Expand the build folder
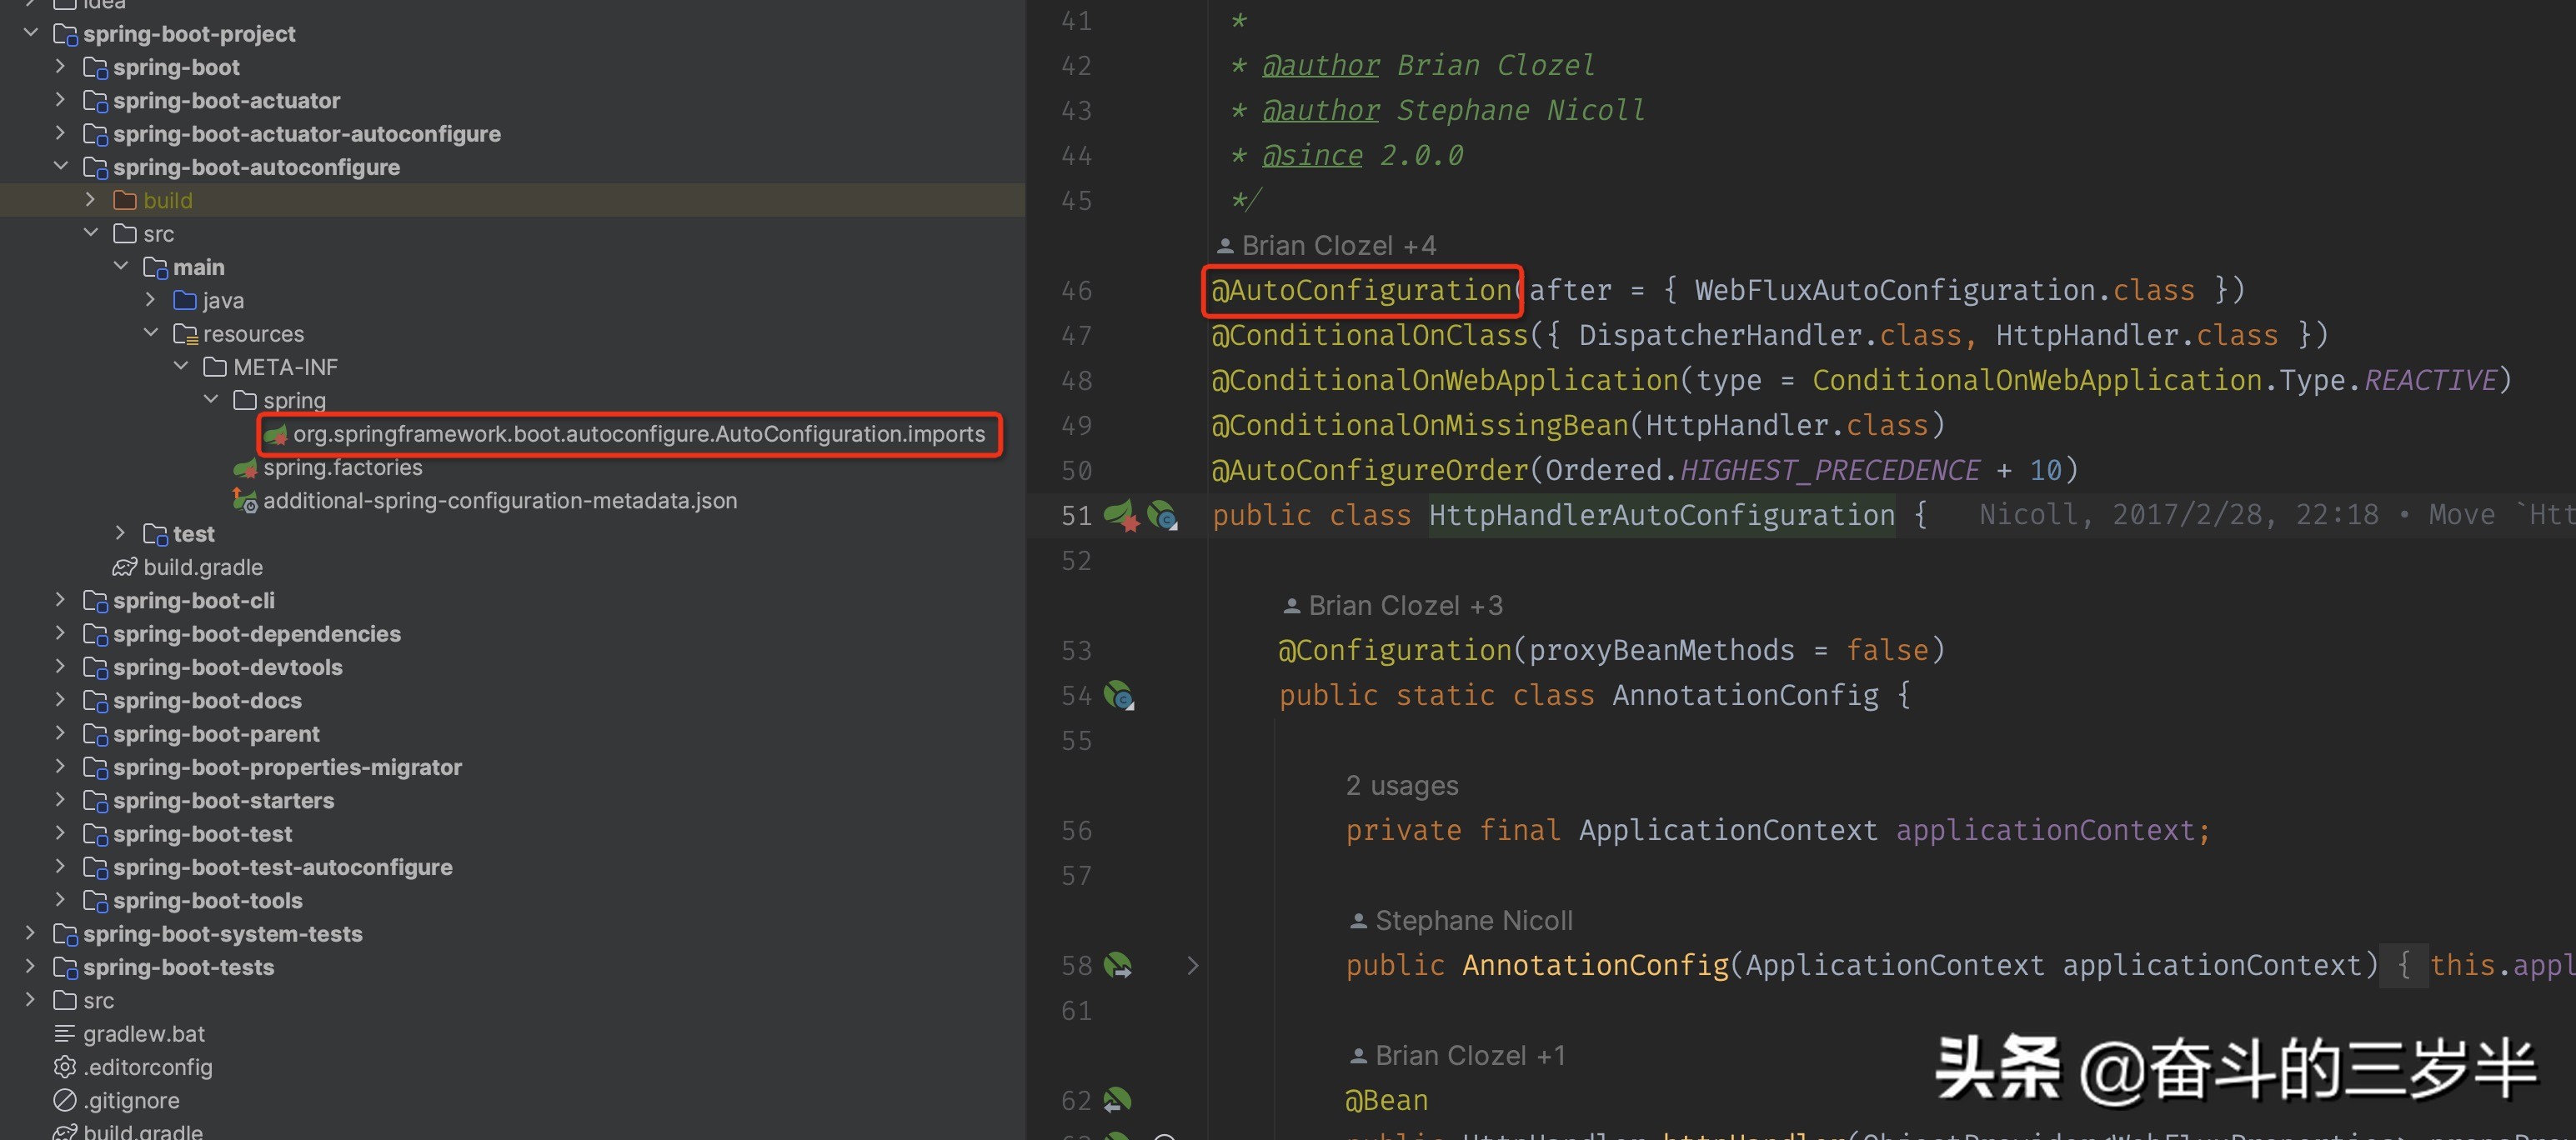 tap(90, 200)
